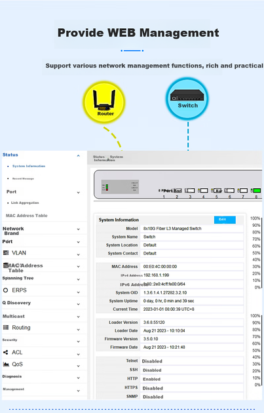264x413 pixels.
Task: Open the Security menu
Action: tap(10, 340)
